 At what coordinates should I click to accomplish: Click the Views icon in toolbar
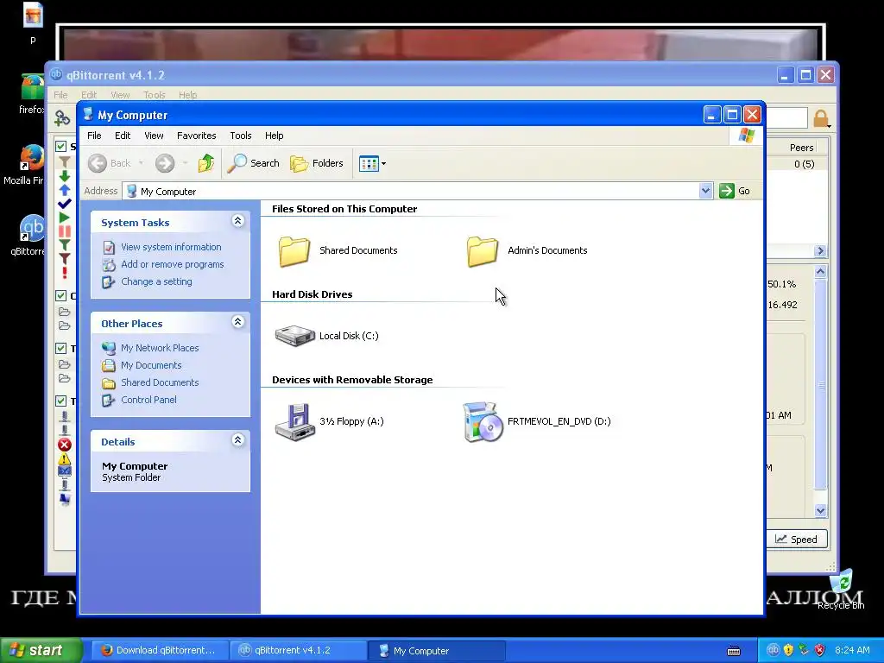(369, 164)
